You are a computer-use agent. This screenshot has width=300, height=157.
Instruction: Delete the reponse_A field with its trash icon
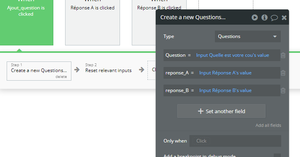283,73
